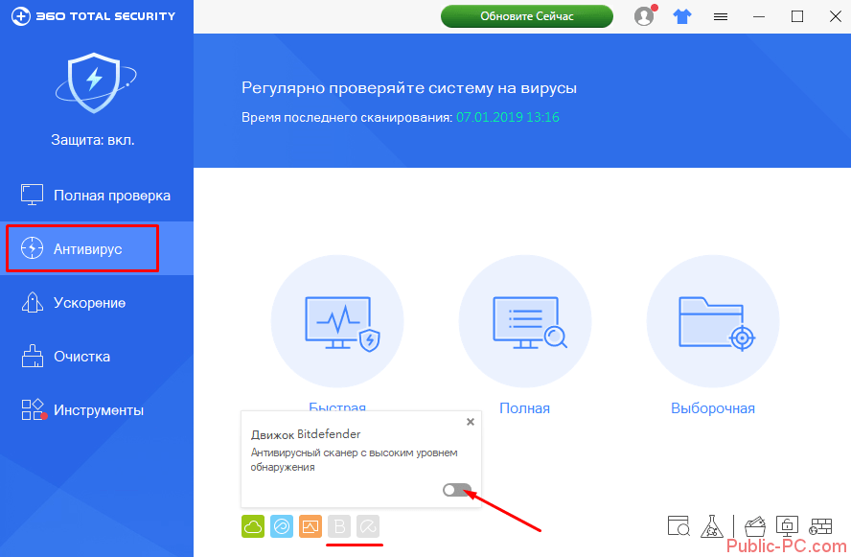Click the Полная scan label
This screenshot has height=557, width=851.
click(x=525, y=408)
